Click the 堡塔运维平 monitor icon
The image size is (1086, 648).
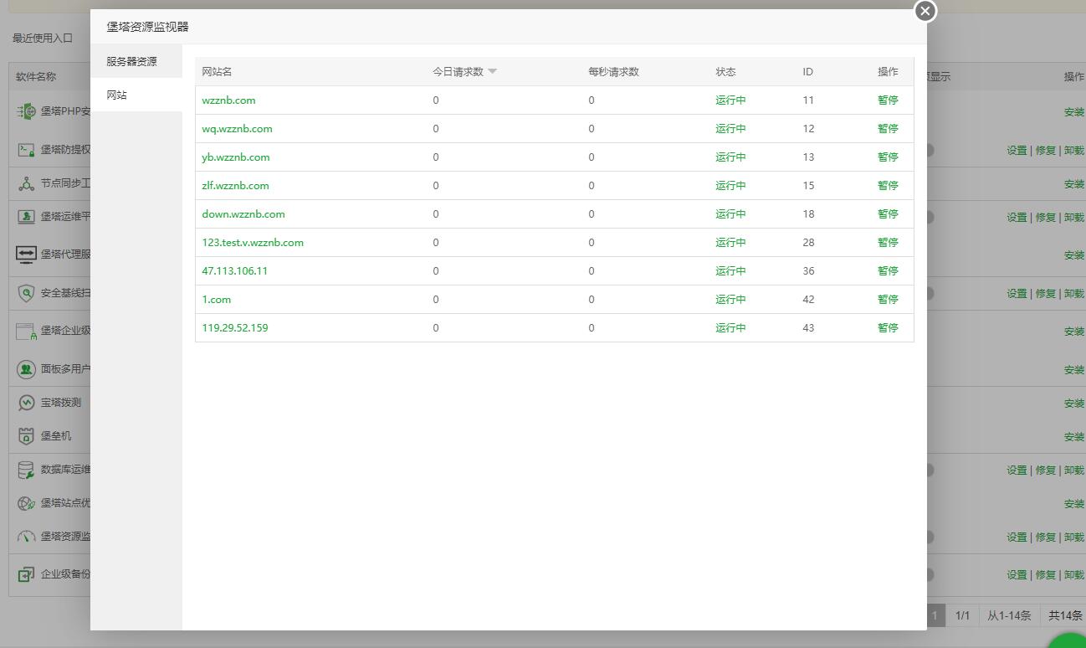pos(27,217)
